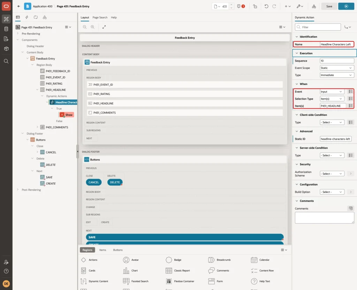Select the Chart region type

tap(130, 270)
